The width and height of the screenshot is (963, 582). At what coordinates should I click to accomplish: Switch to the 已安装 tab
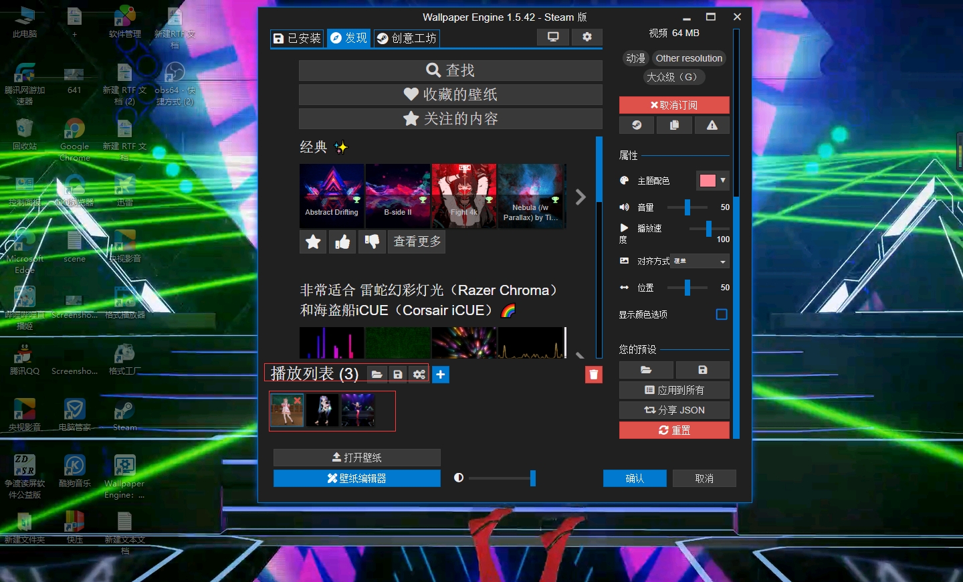click(x=297, y=38)
